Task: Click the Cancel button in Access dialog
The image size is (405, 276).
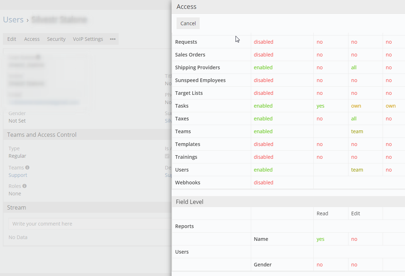Action: (x=188, y=23)
